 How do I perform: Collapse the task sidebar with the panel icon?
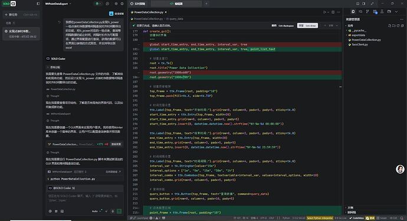click(x=38, y=4)
